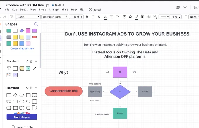Open the line color pencil tool
The height and width of the screenshot is (128, 199).
tap(136, 17)
